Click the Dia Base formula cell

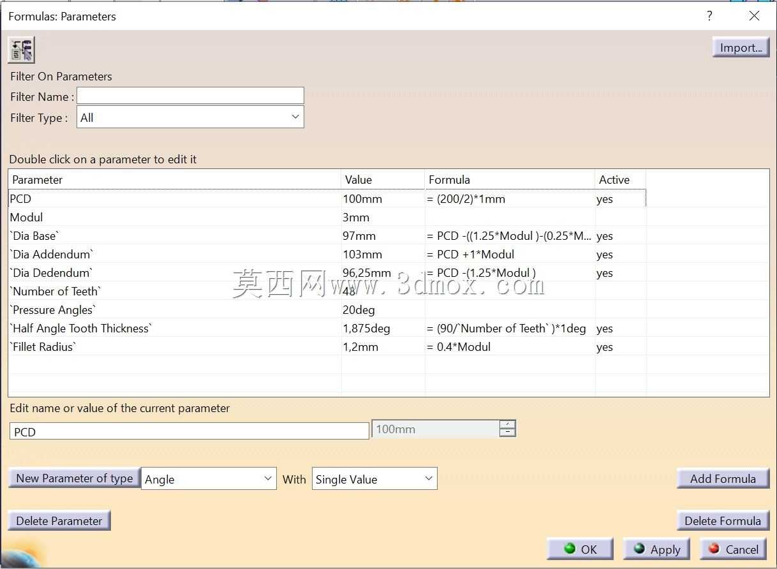coord(510,235)
